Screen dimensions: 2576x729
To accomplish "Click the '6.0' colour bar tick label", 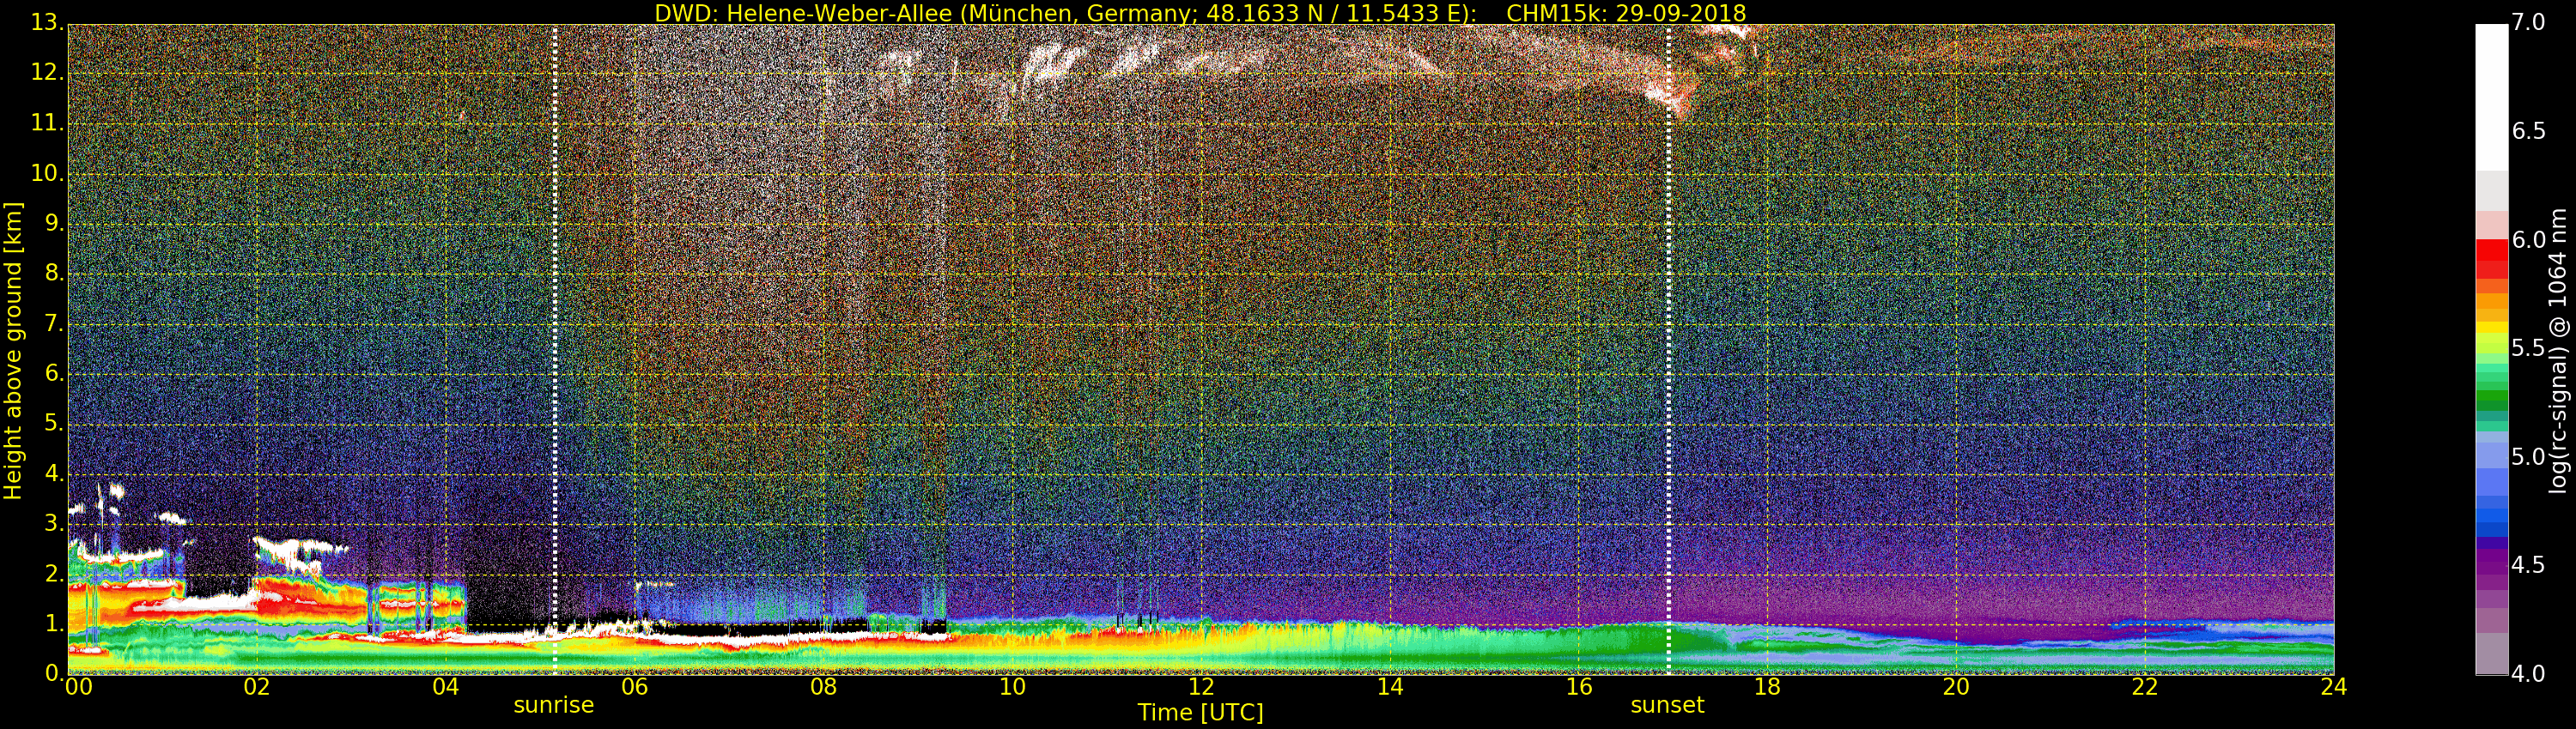I will (x=2529, y=239).
